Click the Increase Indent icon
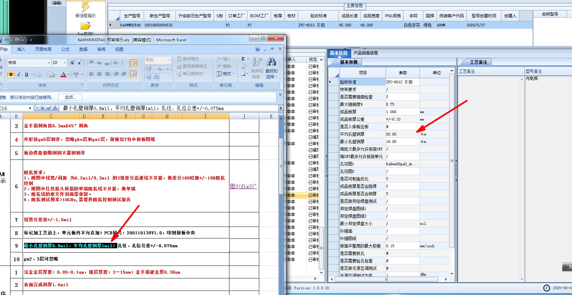This screenshot has height=295, width=572. 124,74
